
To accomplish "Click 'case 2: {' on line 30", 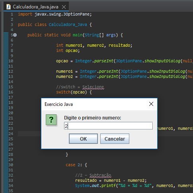I will (x=76, y=165).
